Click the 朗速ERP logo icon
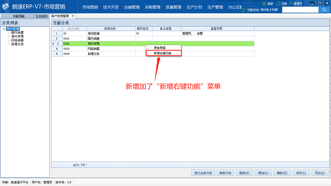The image size is (331, 186). coord(5,7)
